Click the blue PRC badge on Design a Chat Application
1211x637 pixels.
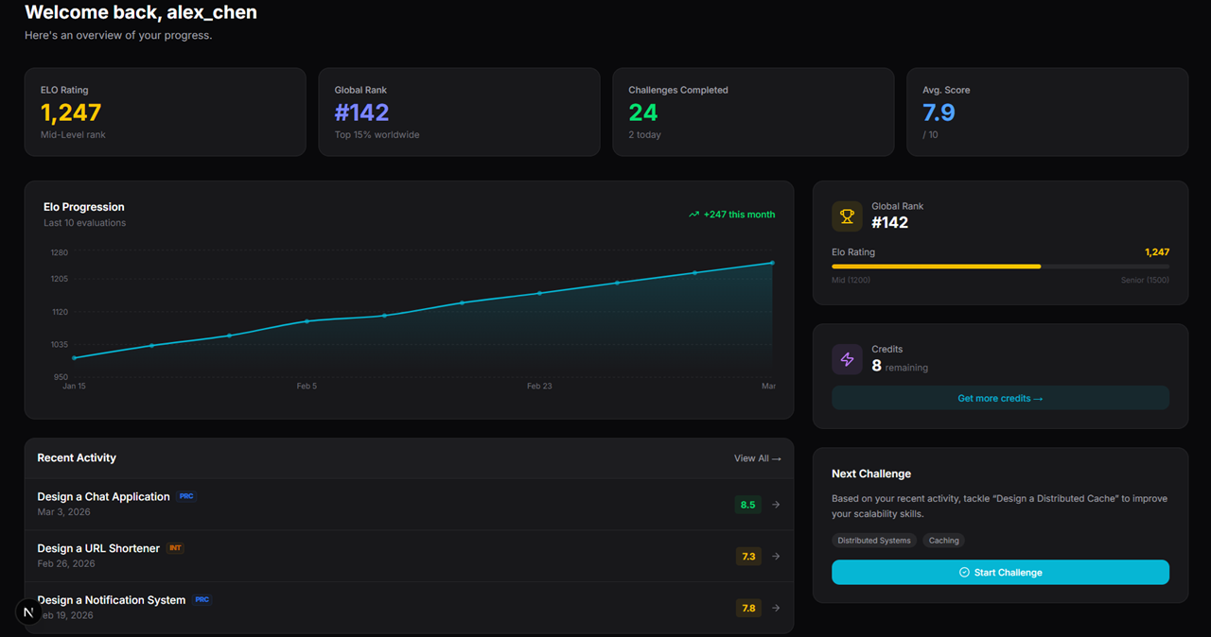[186, 495]
